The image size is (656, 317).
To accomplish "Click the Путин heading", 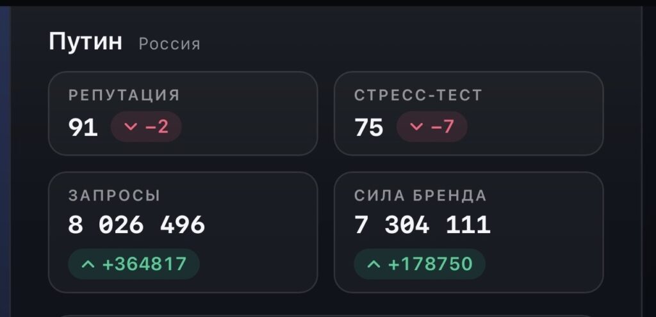I will (x=85, y=42).
